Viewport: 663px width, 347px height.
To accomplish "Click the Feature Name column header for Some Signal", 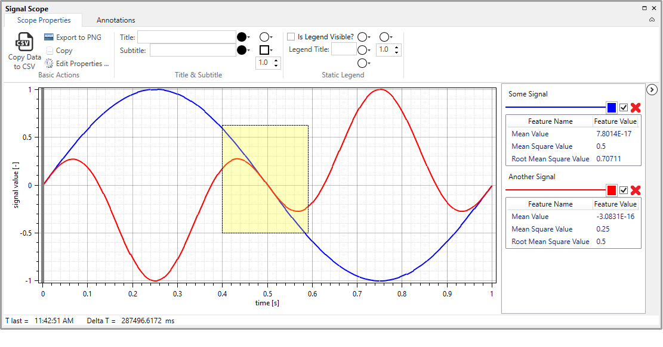I will pos(550,121).
